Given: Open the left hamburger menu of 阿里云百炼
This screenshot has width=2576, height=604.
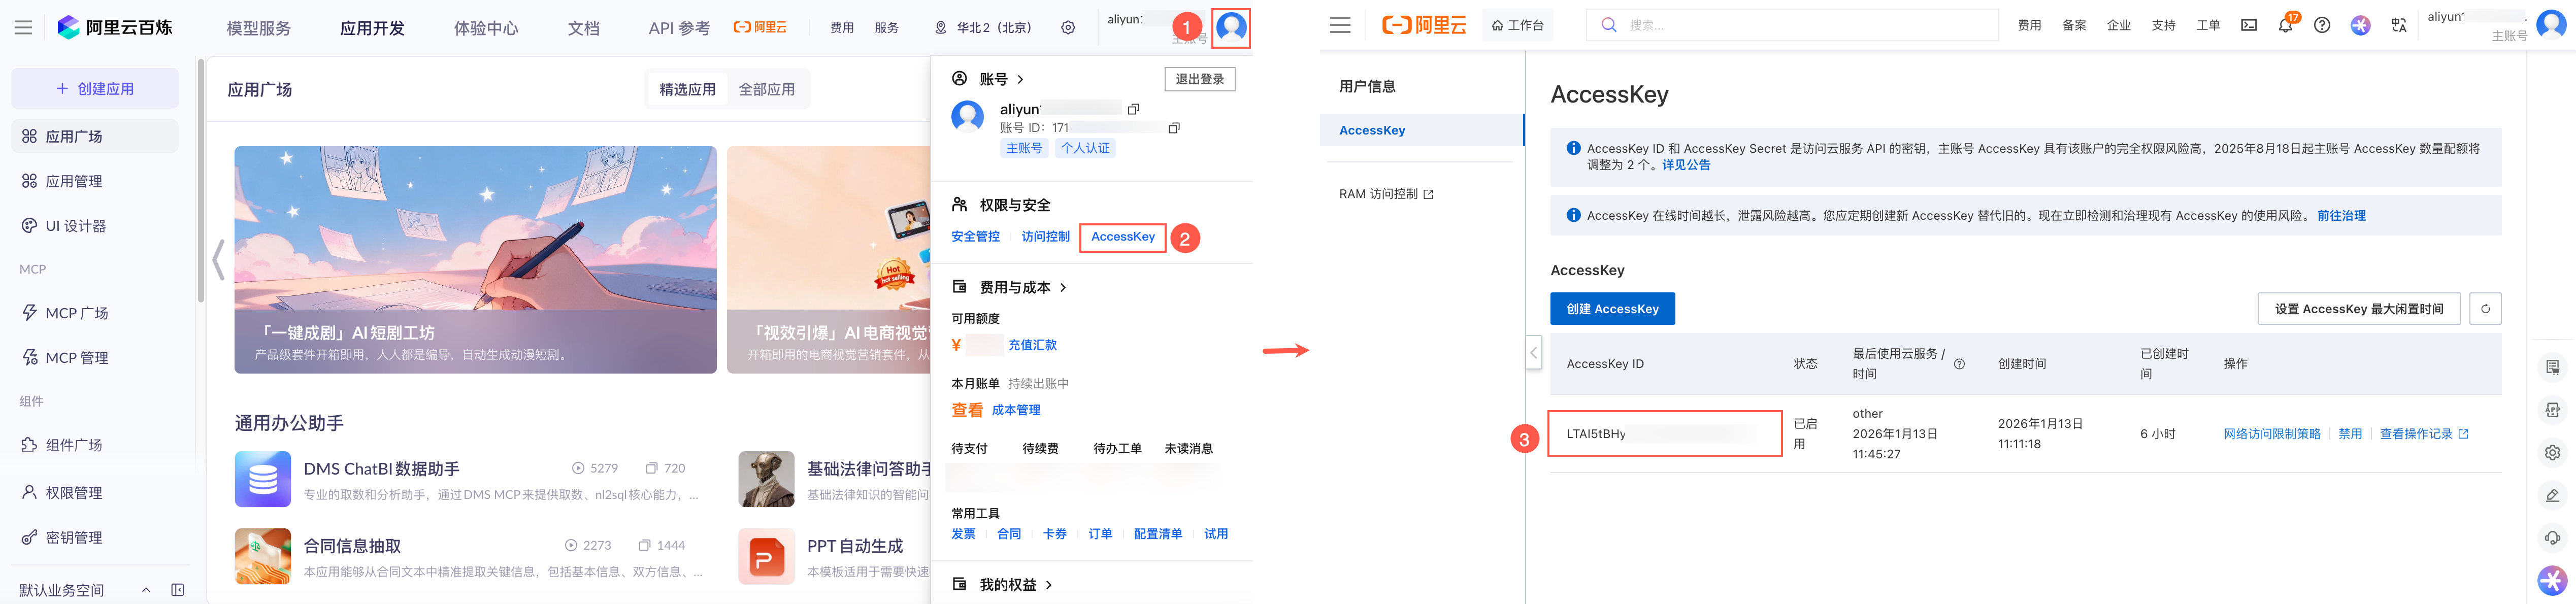Looking at the screenshot, I should pyautogui.click(x=23, y=28).
